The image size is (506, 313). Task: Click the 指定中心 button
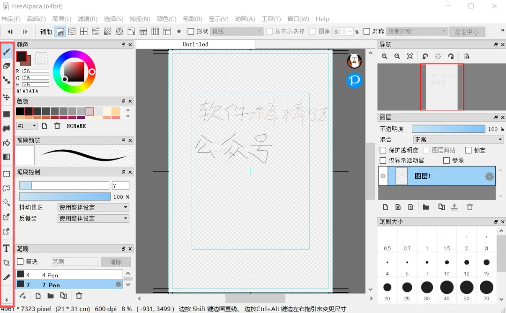(x=467, y=32)
